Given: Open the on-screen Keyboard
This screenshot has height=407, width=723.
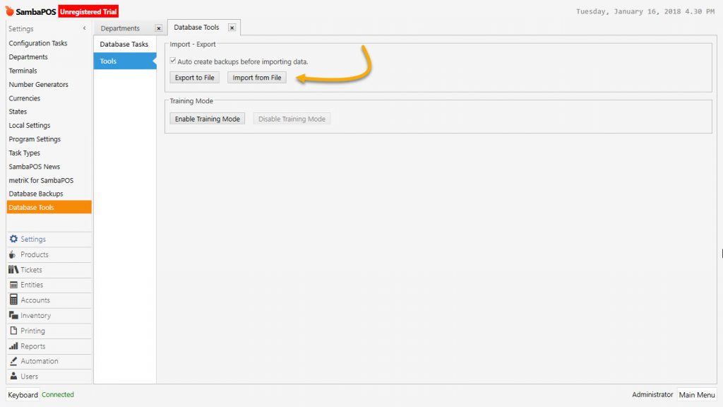Looking at the screenshot, I should coord(23,395).
